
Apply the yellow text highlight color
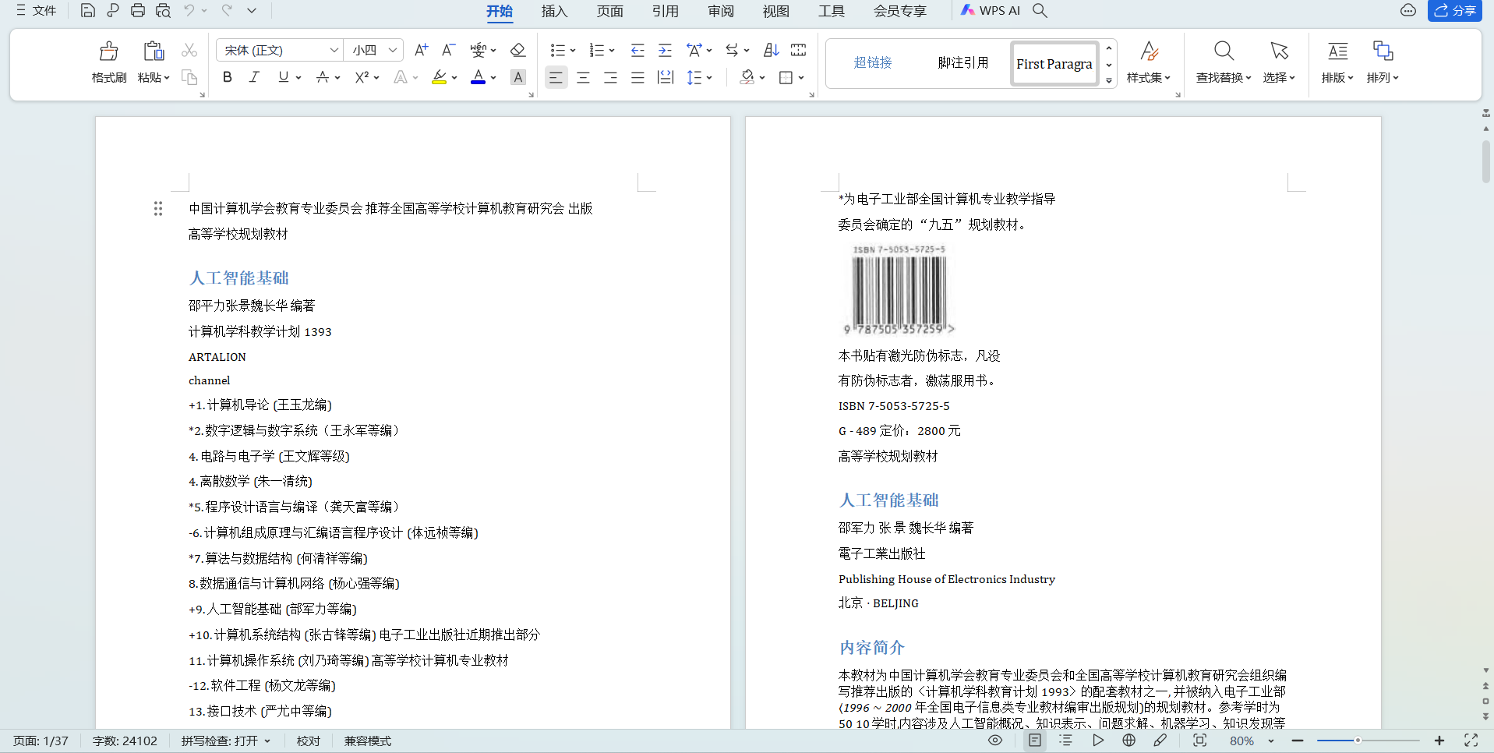point(440,77)
